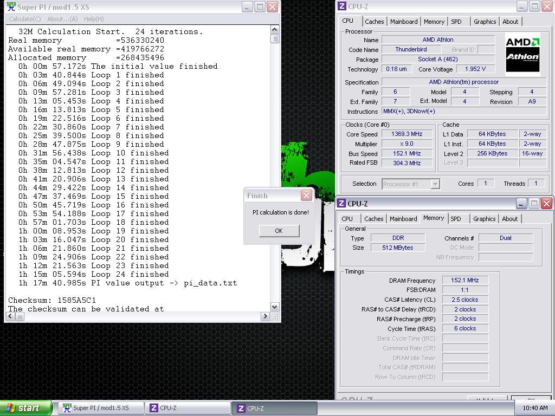Click the Super PI title bar icon
This screenshot has width=555, height=416.
tap(11, 6)
